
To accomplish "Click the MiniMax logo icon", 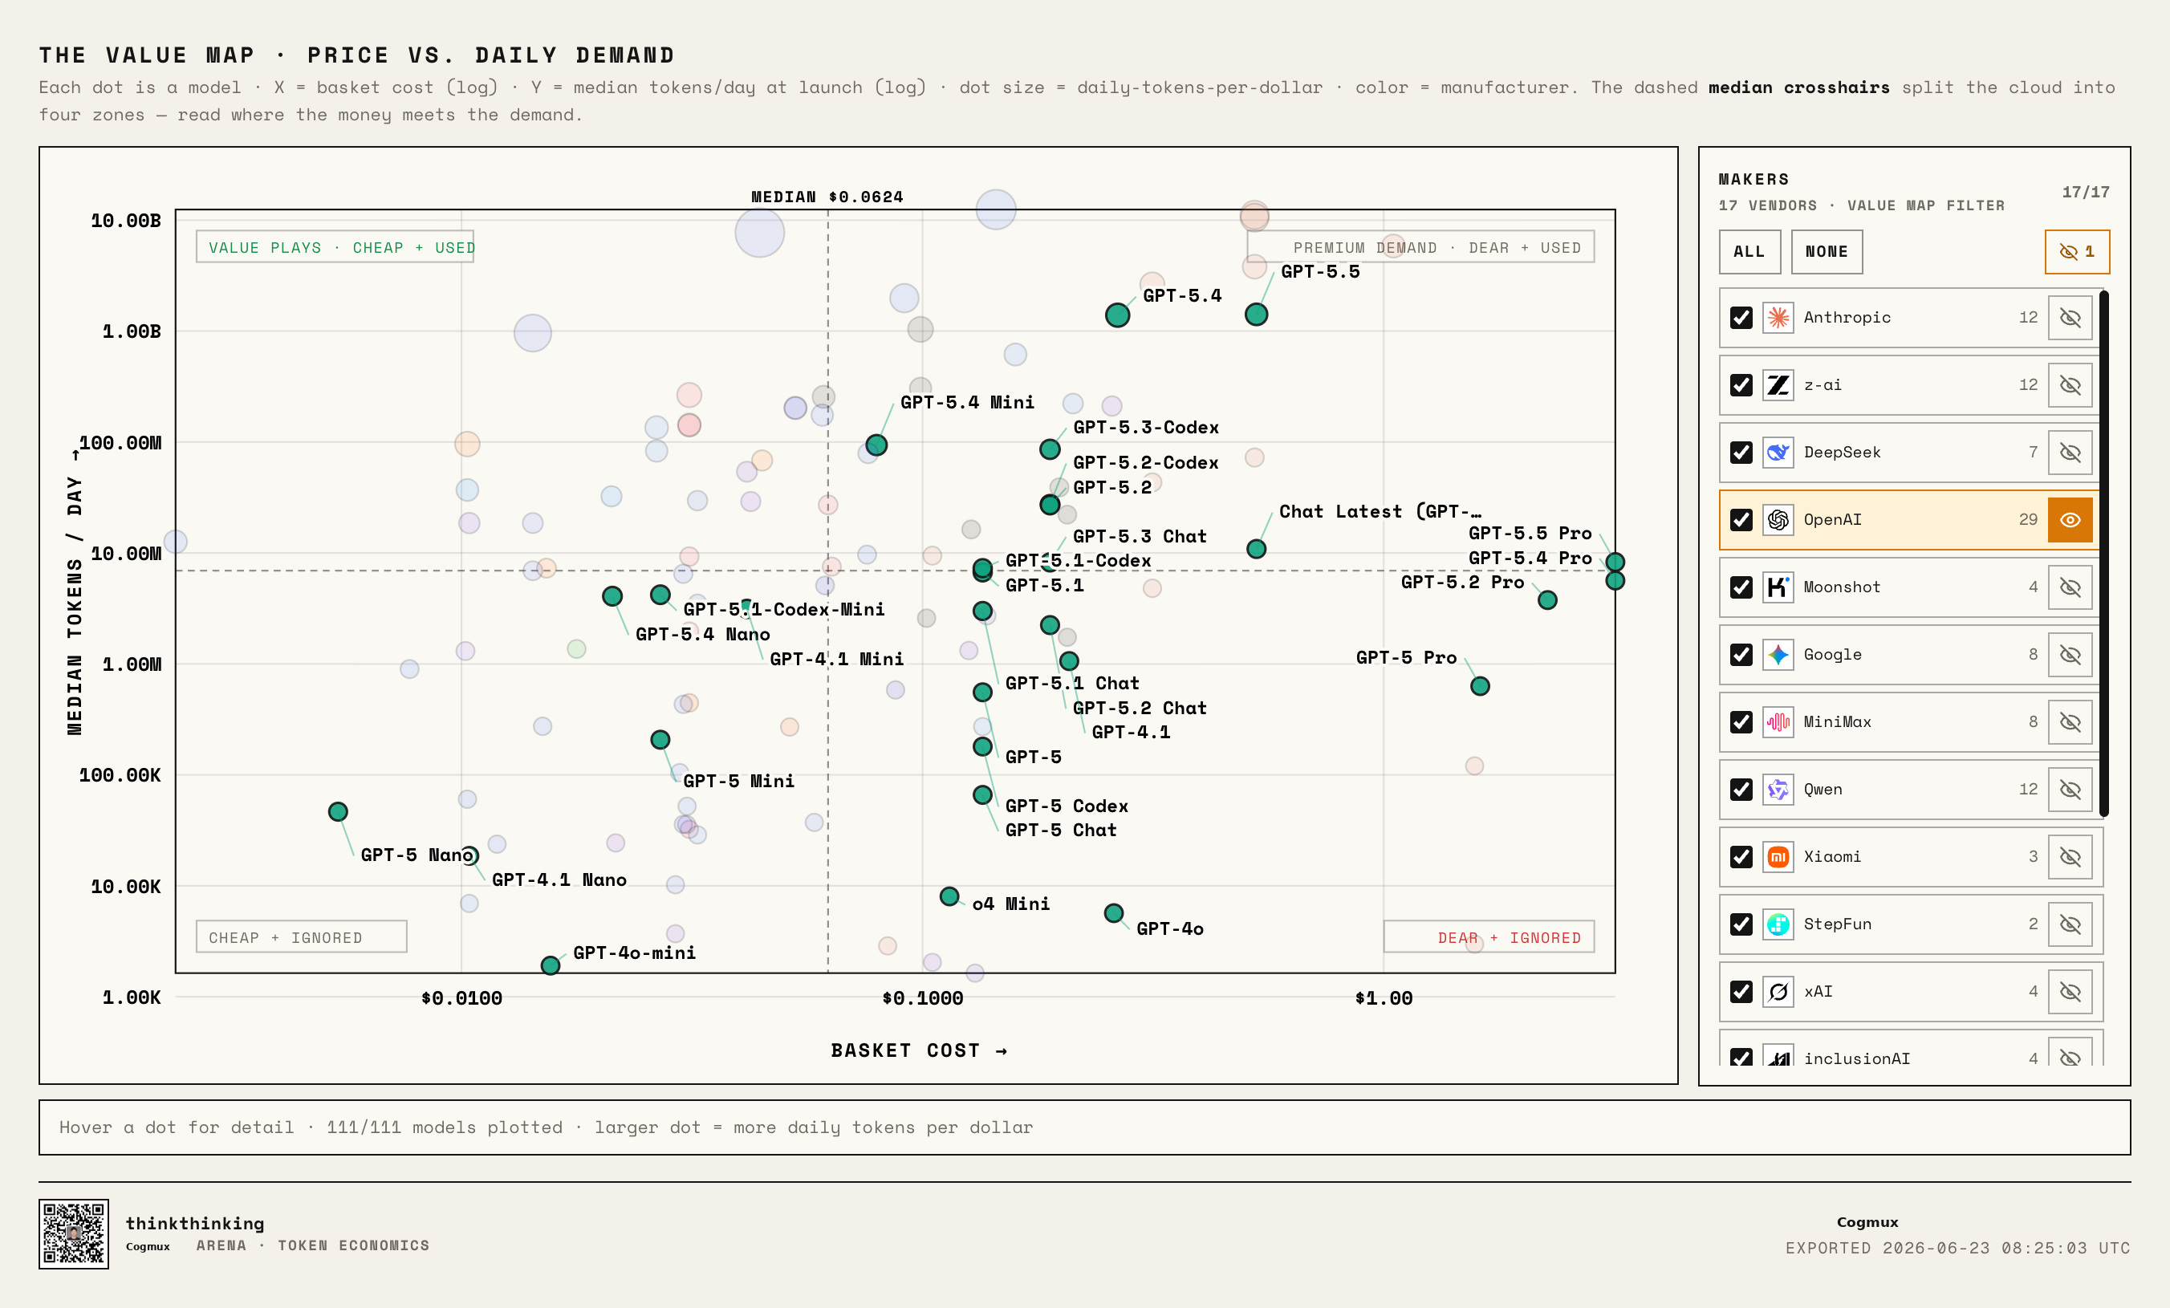I will 1778,721.
